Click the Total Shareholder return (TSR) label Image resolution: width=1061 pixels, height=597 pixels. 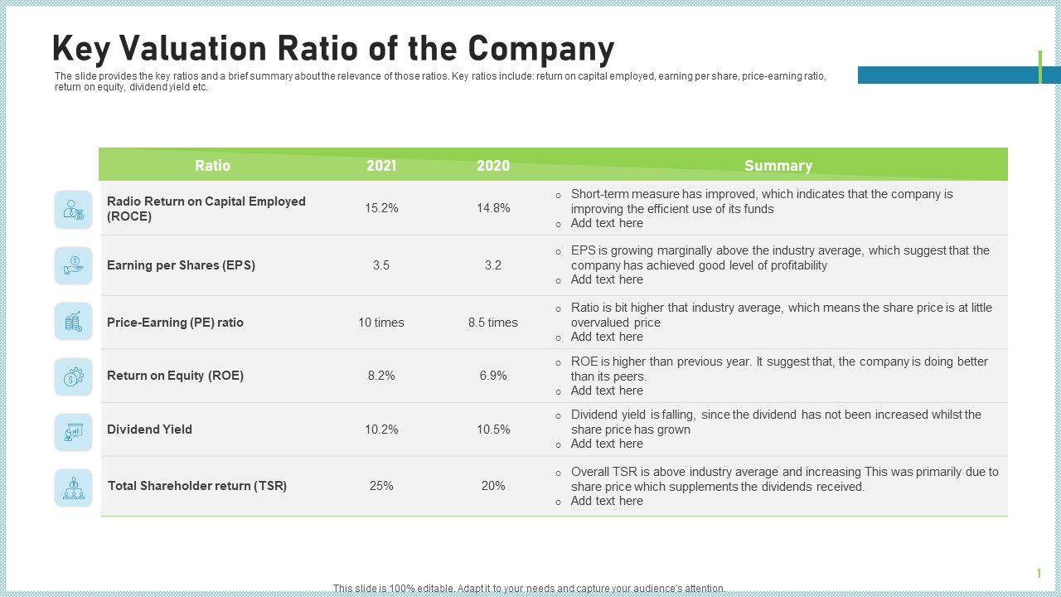pyautogui.click(x=197, y=486)
